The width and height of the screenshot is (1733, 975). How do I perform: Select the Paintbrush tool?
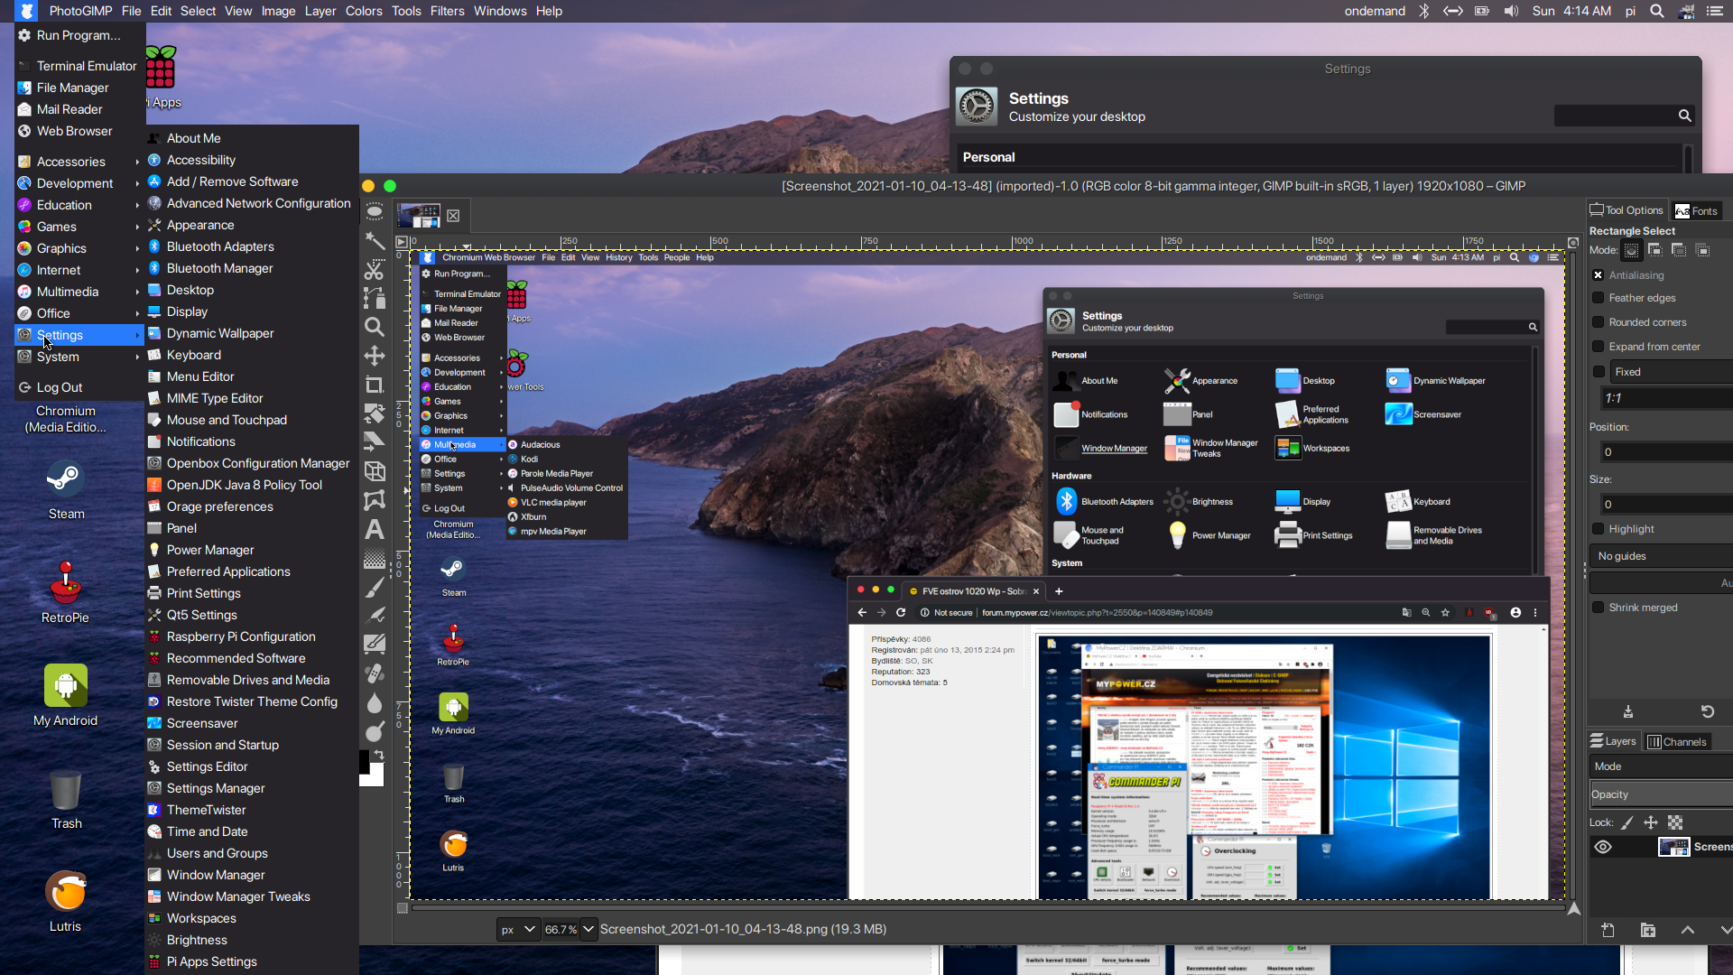point(374,588)
